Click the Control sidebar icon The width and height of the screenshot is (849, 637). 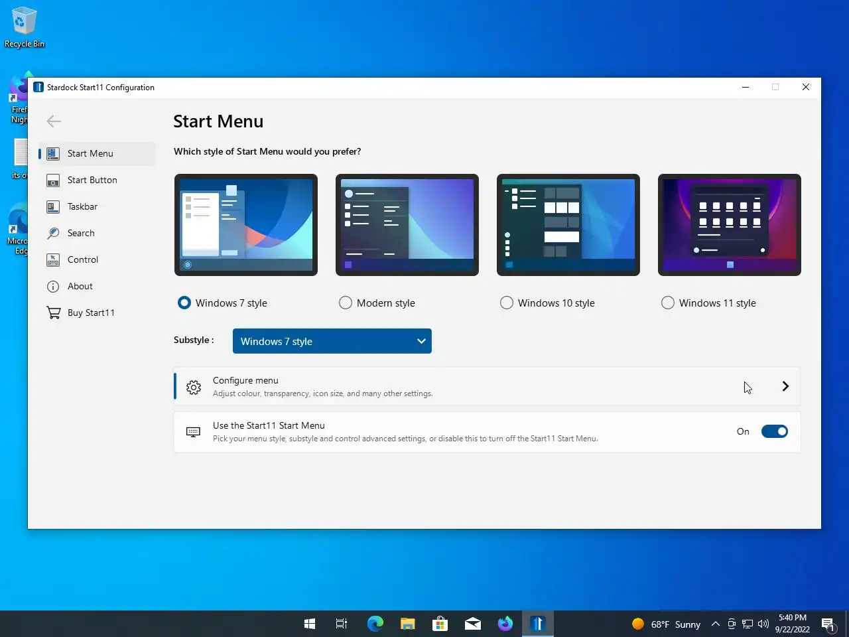(x=53, y=259)
